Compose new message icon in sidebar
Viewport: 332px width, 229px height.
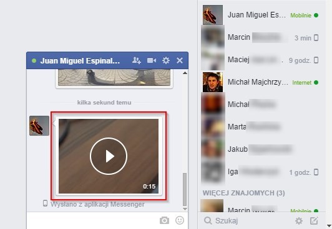click(314, 221)
